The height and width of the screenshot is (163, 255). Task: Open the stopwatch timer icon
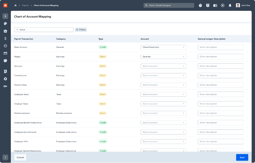(200, 5)
